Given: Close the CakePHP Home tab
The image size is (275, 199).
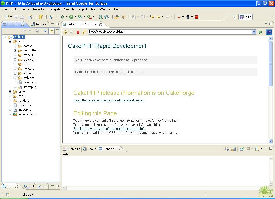Looking at the screenshot, I should point(100,24).
